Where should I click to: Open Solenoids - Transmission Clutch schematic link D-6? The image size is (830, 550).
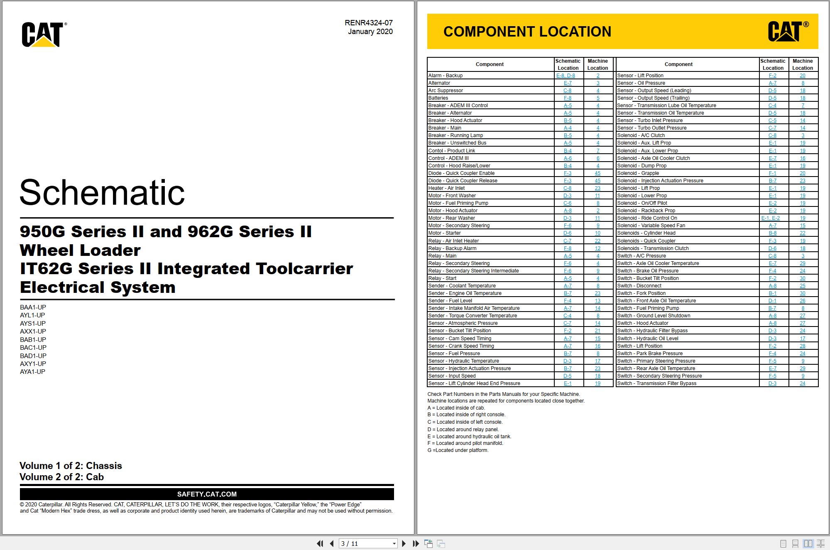pos(772,248)
